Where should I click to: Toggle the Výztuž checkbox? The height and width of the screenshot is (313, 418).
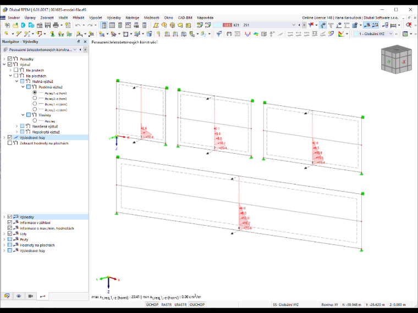pyautogui.click(x=10, y=64)
